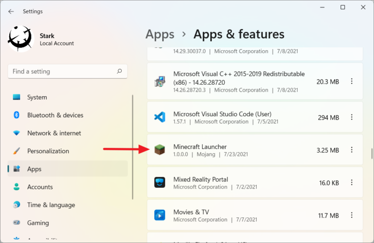Click the Personalization paintbrush icon

tap(16, 151)
